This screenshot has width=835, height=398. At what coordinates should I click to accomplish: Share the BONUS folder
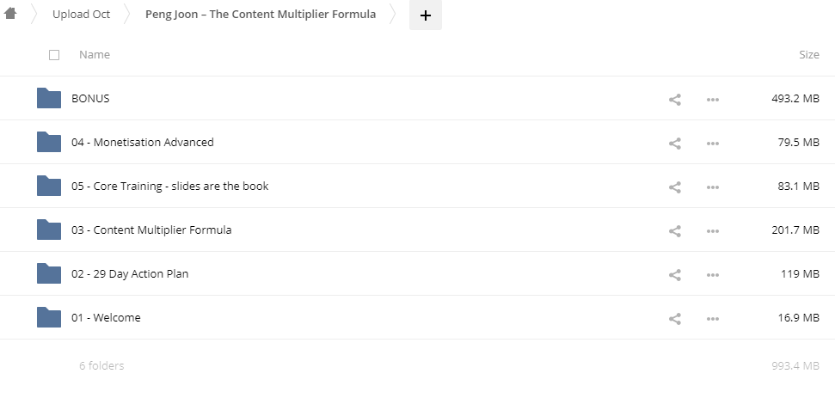pos(675,99)
